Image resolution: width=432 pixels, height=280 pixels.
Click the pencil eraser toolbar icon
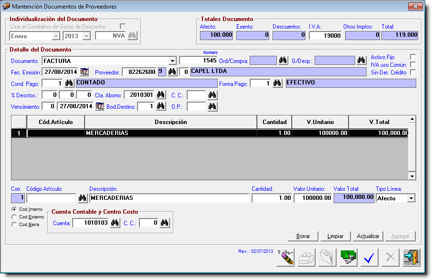tap(285, 258)
